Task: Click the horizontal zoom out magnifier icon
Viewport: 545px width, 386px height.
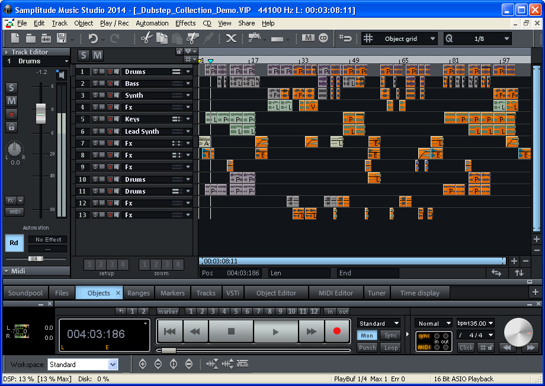Action: click(158, 364)
